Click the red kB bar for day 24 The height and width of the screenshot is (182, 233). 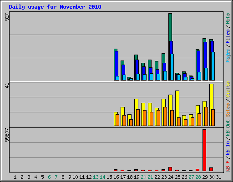point(170,169)
